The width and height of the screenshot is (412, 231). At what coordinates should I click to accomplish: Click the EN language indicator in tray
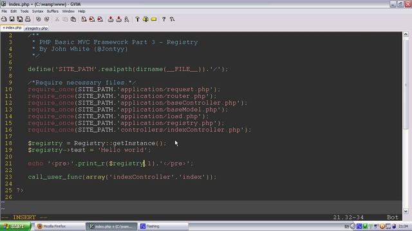[347, 227]
